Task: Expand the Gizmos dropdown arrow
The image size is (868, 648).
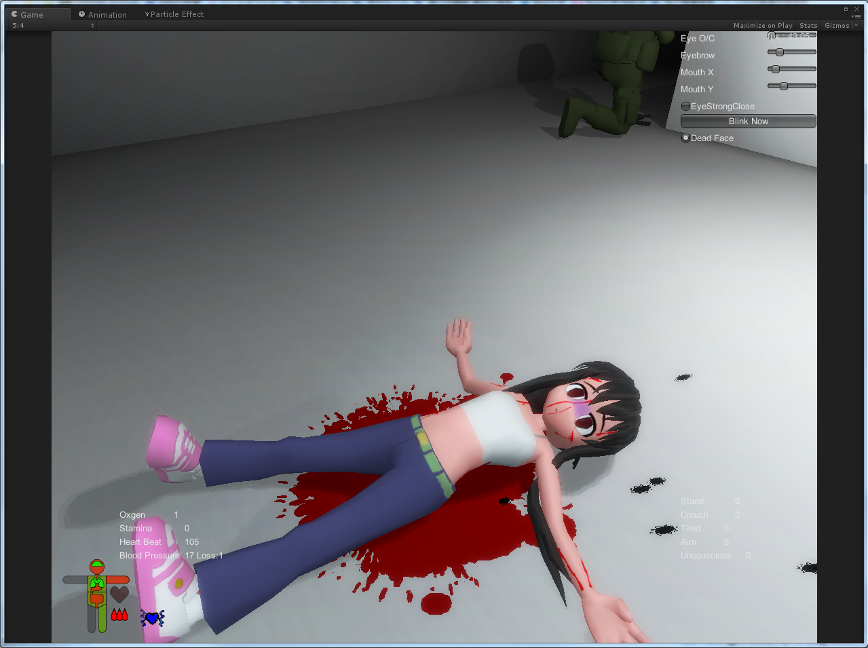Action: [856, 26]
